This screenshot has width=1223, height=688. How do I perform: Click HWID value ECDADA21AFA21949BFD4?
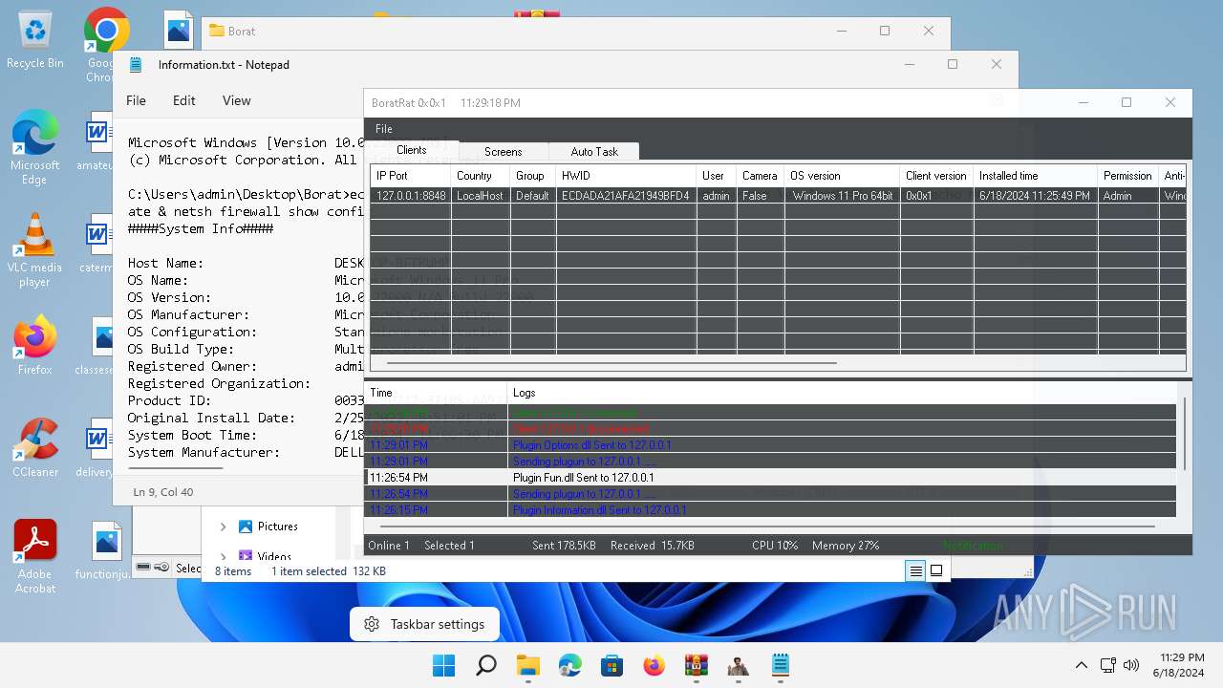pos(626,196)
